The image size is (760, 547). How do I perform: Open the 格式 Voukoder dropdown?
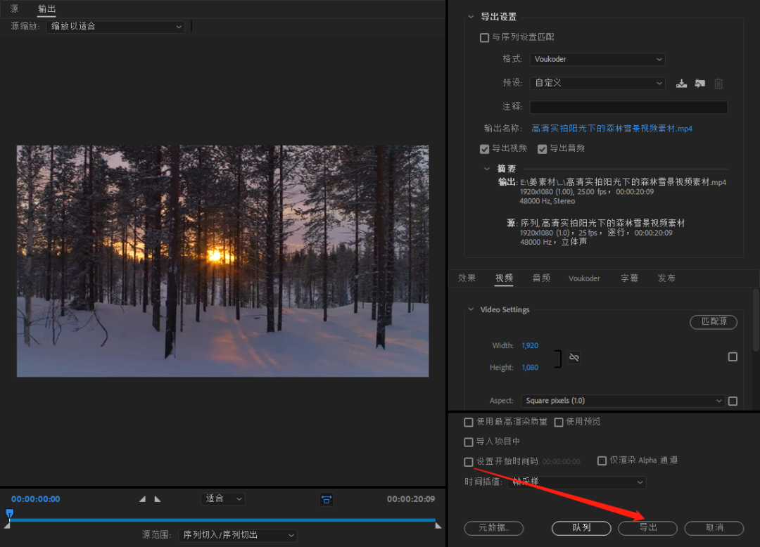[597, 60]
